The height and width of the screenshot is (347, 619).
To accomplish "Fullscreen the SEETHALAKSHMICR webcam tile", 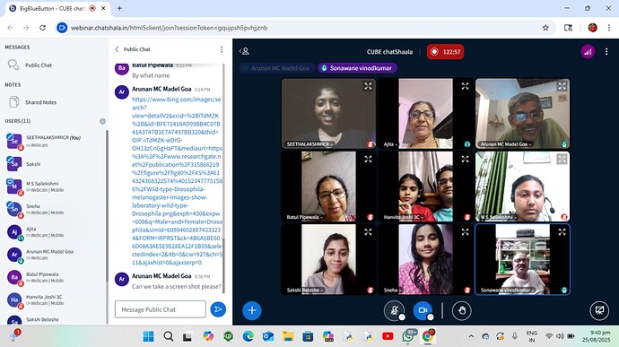I will [x=368, y=86].
